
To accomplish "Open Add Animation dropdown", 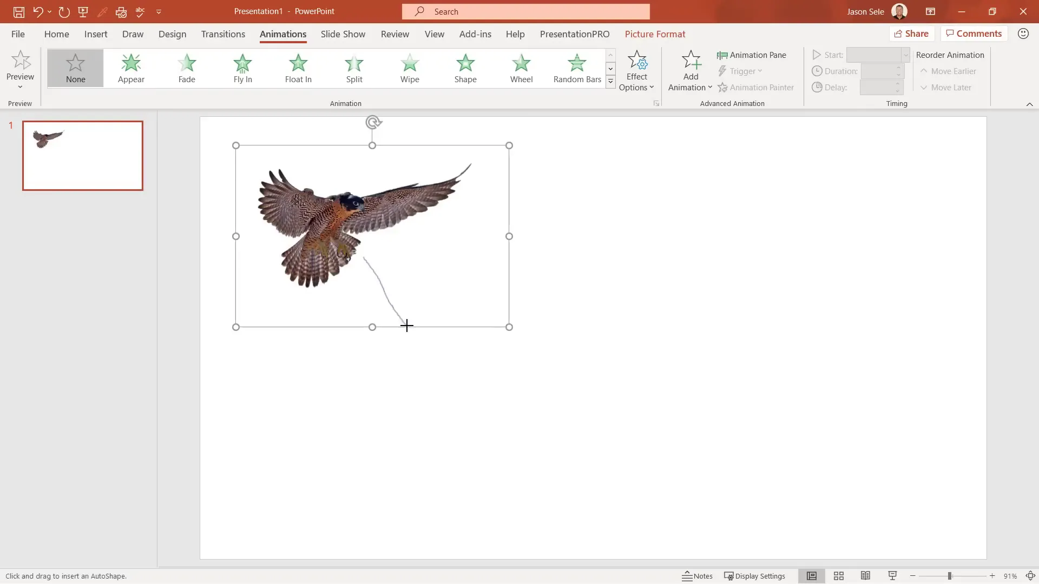I will 690,71.
